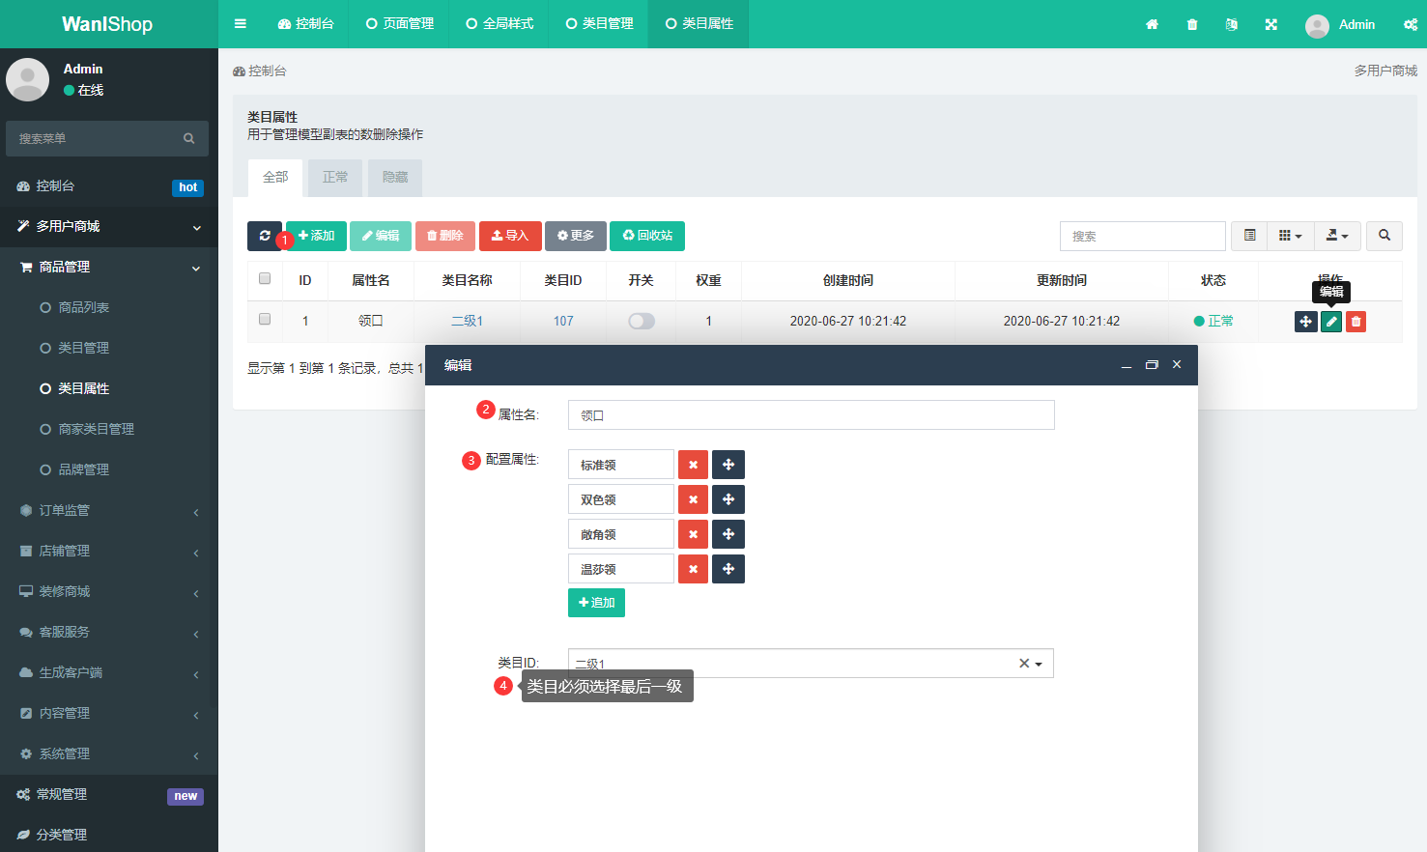
Task: Remove the 温莎领 attribute option
Action: [x=693, y=569]
